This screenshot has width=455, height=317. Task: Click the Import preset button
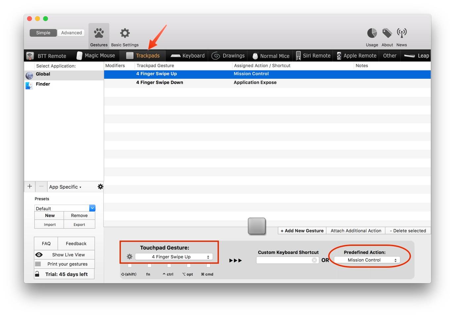click(50, 224)
